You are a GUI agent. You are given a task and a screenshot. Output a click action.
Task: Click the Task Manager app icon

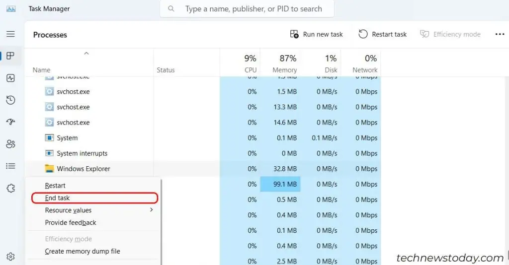pos(11,9)
